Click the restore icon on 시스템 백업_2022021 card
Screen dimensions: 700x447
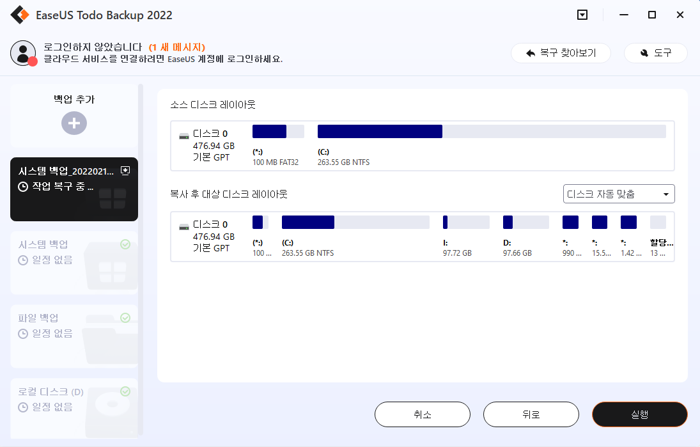pyautogui.click(x=125, y=171)
